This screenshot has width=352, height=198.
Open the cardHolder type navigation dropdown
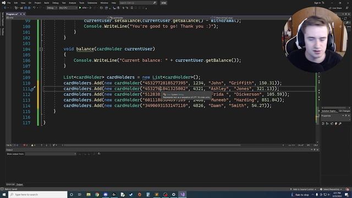coord(160,18)
